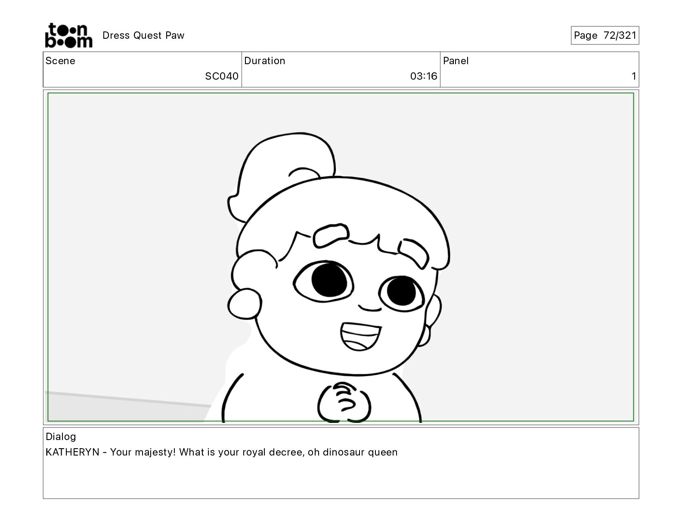The width and height of the screenshot is (682, 527).
Task: Click the 'Dialog' section label
Action: pyautogui.click(x=61, y=437)
